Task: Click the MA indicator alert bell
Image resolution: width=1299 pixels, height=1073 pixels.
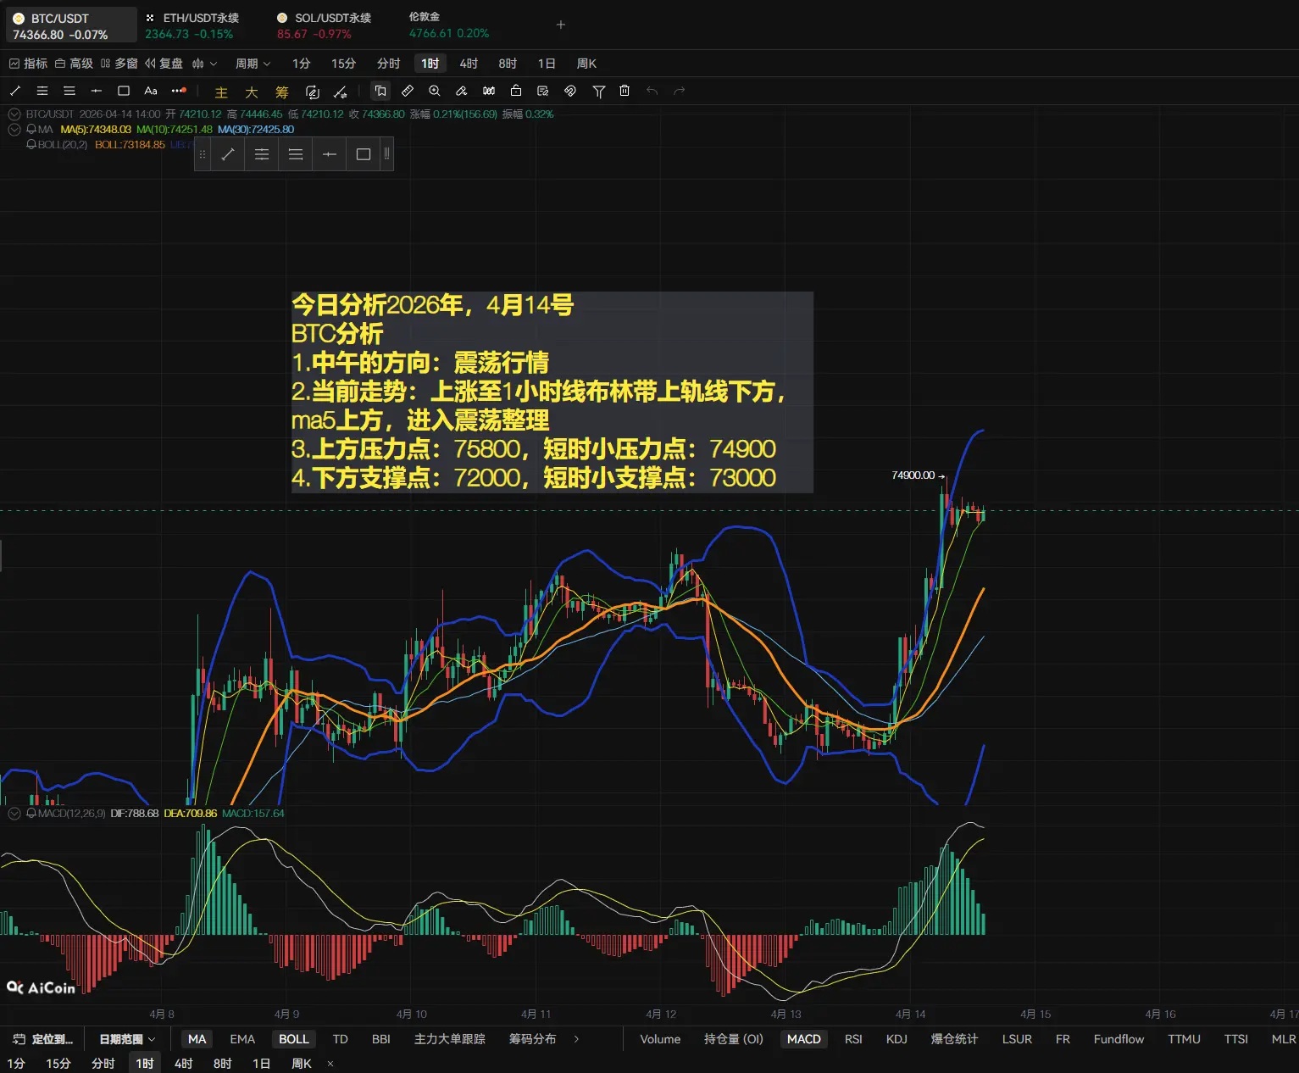Action: coord(31,130)
